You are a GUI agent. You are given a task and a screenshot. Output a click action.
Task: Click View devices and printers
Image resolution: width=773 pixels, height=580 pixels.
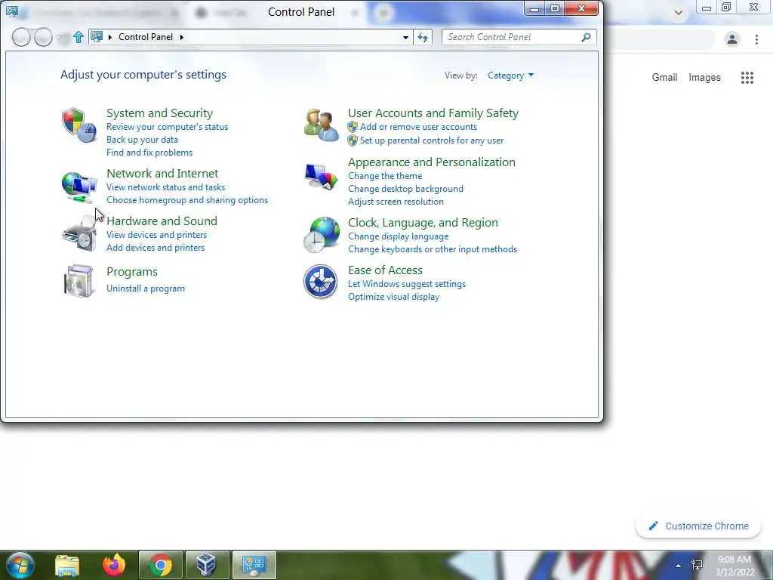coord(157,235)
